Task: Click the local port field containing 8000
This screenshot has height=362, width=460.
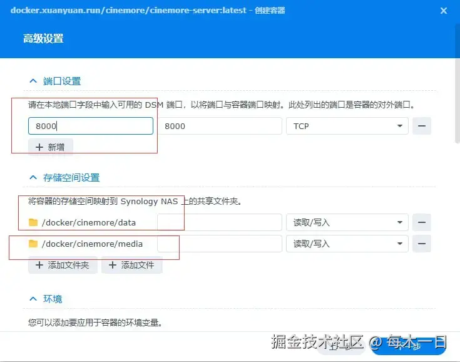Action: (91, 126)
